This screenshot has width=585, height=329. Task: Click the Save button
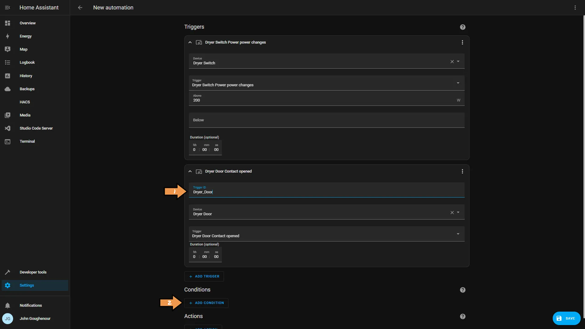point(566,318)
